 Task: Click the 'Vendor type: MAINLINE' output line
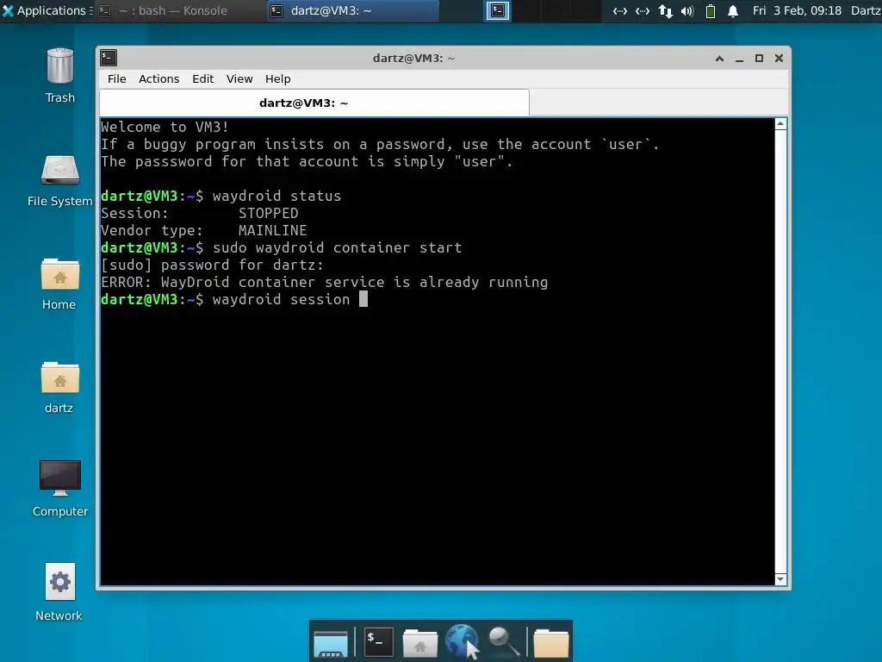(x=204, y=230)
